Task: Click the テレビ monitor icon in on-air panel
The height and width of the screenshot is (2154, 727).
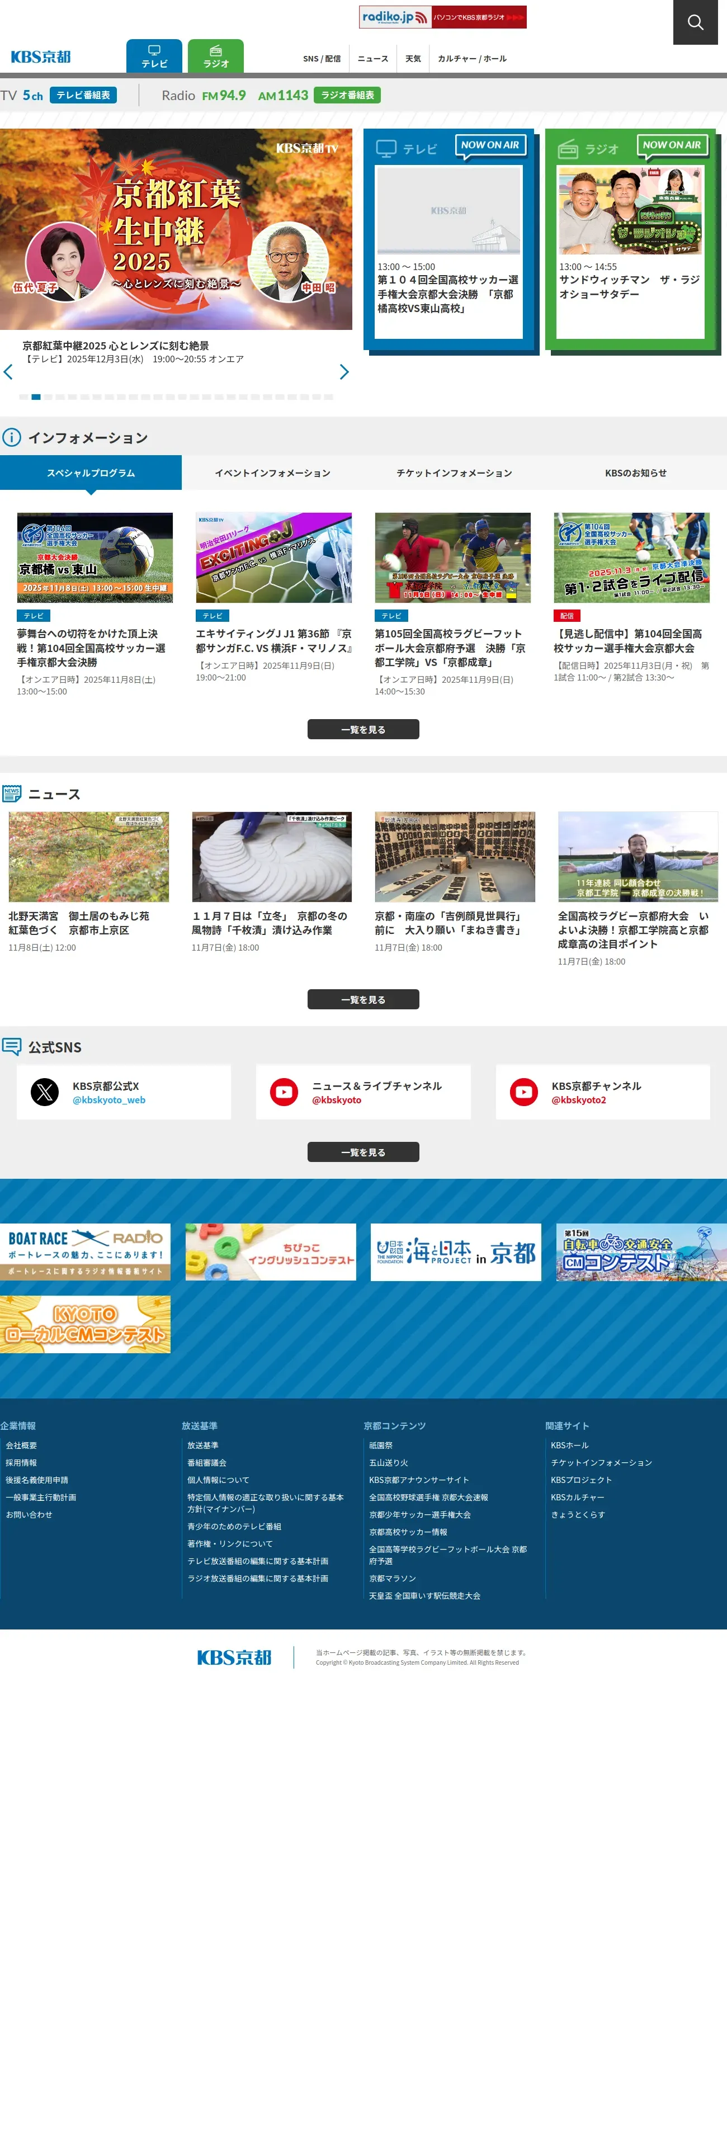Action: click(x=386, y=149)
